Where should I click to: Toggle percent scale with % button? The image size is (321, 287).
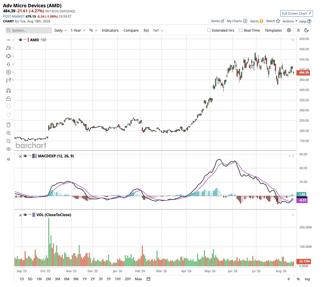coord(298,279)
